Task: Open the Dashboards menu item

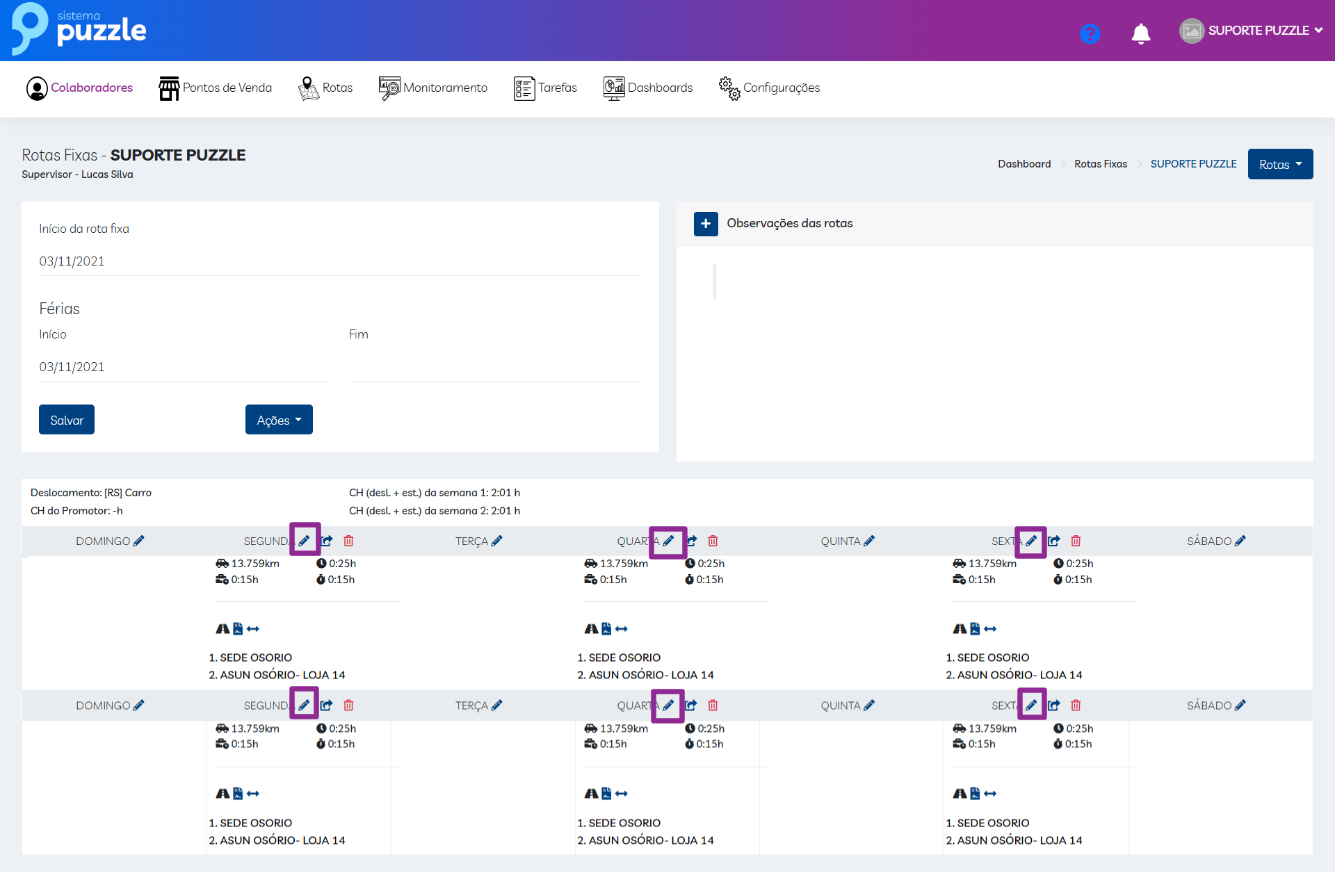Action: (648, 88)
